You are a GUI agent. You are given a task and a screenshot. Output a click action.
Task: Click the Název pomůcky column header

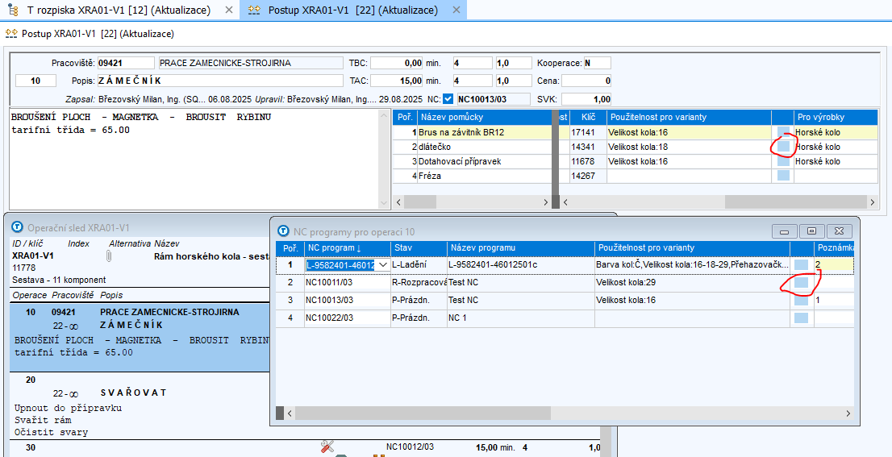point(484,118)
